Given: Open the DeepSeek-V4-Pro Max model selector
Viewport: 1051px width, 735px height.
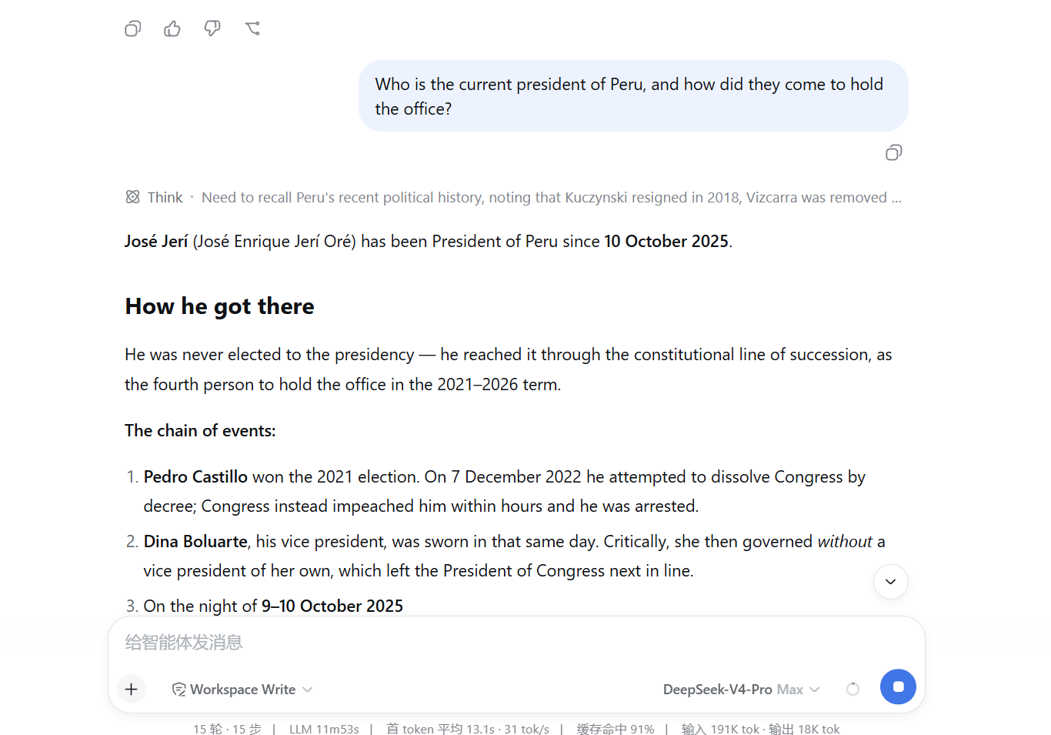Looking at the screenshot, I should click(742, 690).
